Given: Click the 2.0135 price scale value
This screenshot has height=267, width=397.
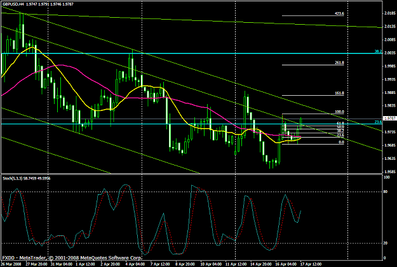Looking at the screenshot, I should coord(390,26).
